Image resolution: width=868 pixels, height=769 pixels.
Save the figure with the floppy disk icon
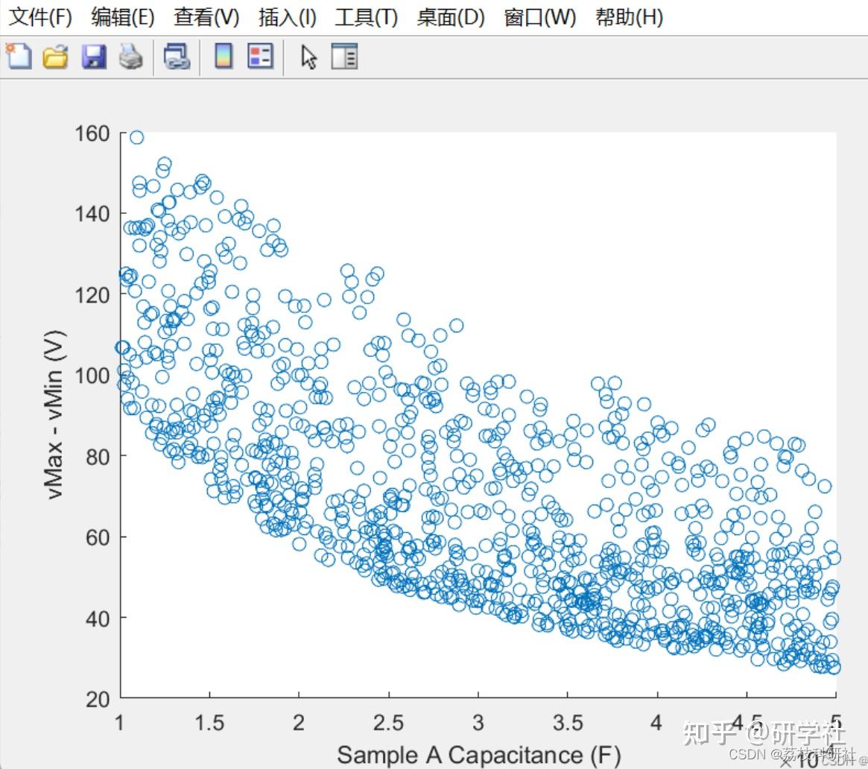[x=94, y=57]
